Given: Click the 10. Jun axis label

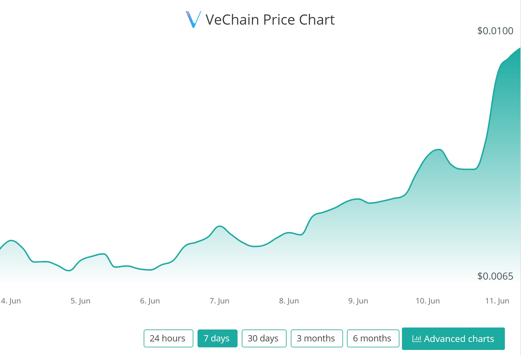Looking at the screenshot, I should 428,301.
